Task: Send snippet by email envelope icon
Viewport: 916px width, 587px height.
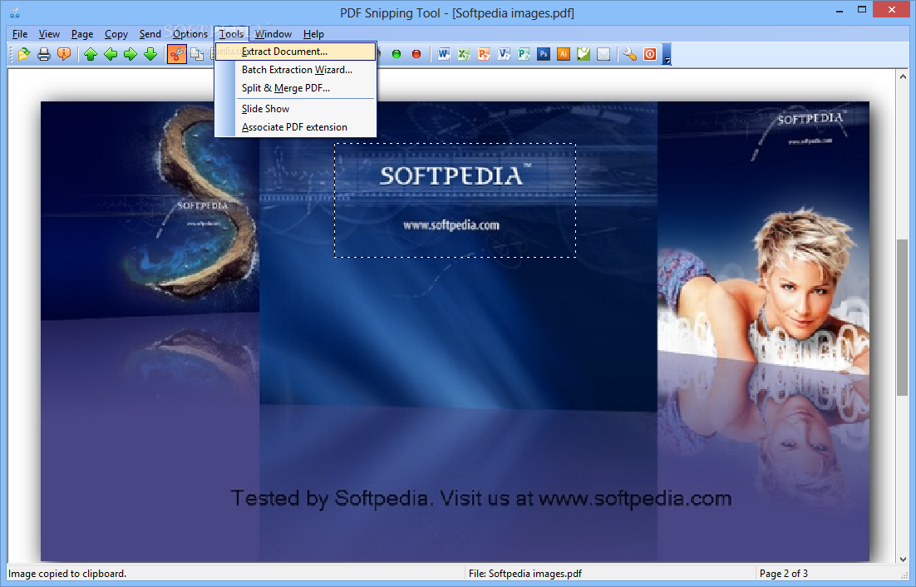Action: (x=603, y=54)
